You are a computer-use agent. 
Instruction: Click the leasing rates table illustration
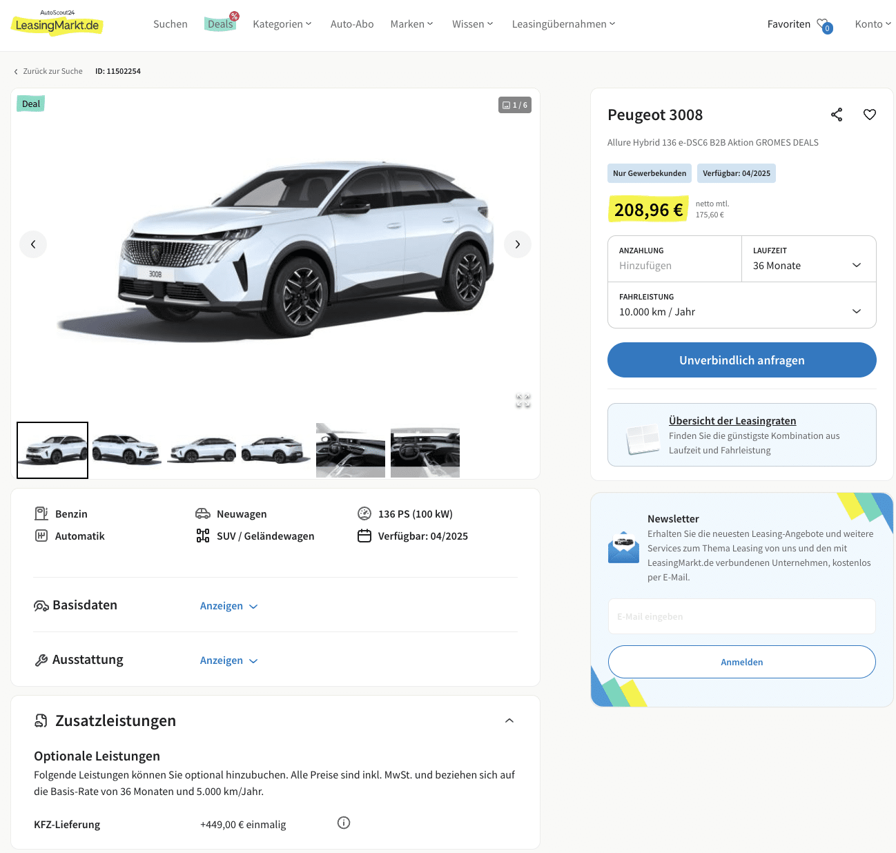(642, 439)
